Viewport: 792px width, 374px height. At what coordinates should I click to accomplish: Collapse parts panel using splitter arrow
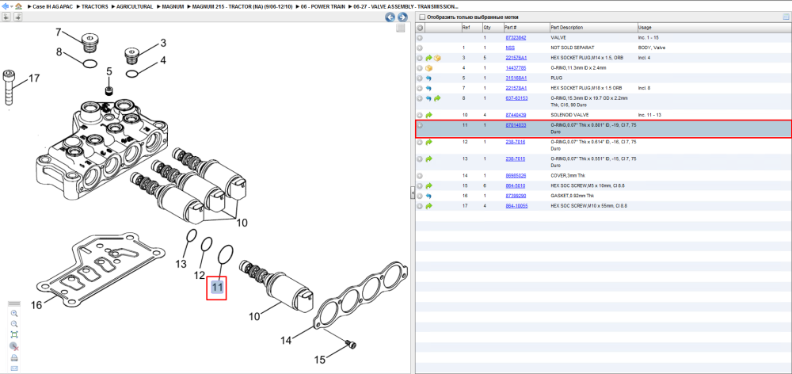[412, 193]
